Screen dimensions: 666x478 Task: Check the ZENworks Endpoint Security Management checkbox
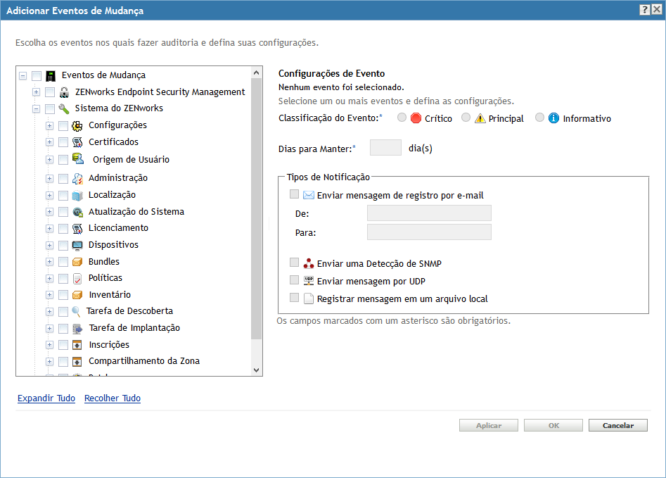point(50,92)
